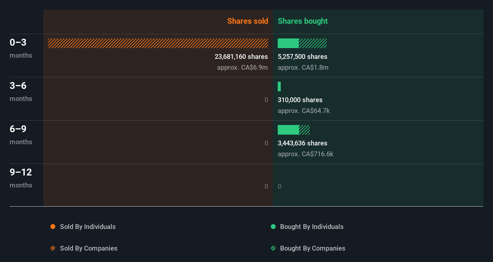The height and width of the screenshot is (262, 493).
Task: Select the 3,443,636 shares value
Action: click(x=302, y=143)
